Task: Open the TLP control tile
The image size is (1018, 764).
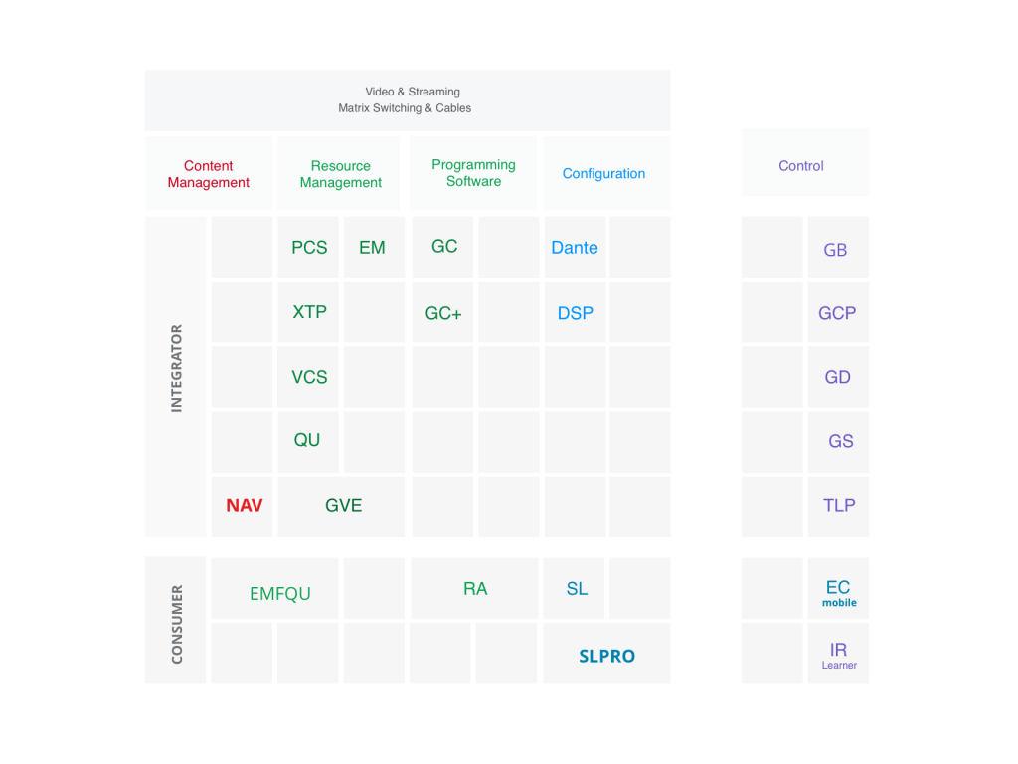Action: [838, 505]
